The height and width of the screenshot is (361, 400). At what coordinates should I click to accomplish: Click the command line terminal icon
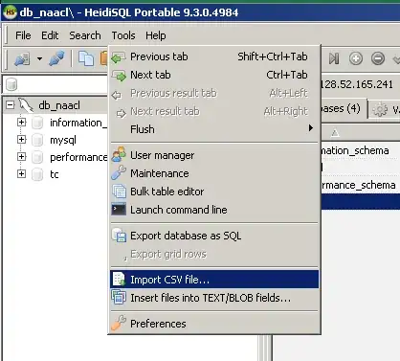coord(119,210)
